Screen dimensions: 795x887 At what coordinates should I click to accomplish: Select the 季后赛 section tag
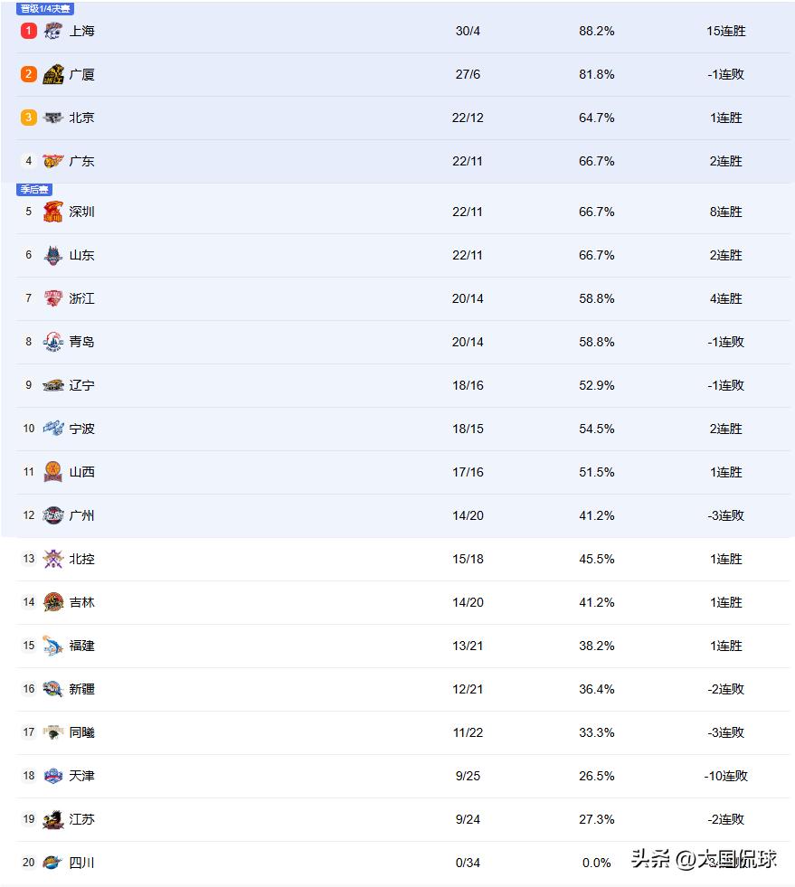[x=34, y=190]
